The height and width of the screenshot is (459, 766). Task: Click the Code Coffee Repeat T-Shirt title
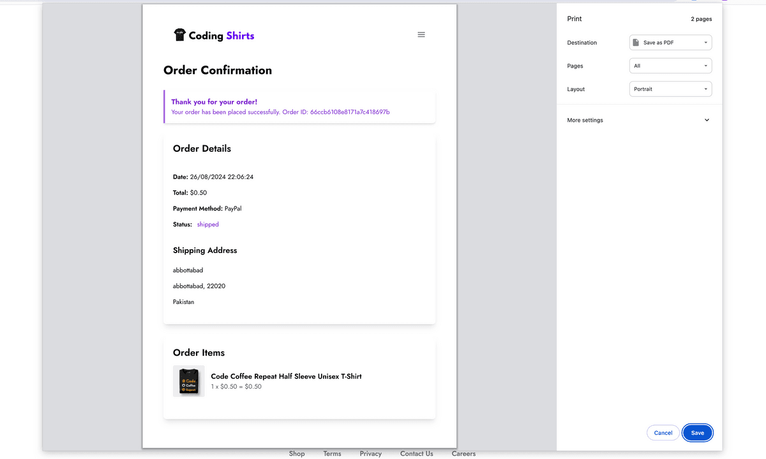point(286,376)
